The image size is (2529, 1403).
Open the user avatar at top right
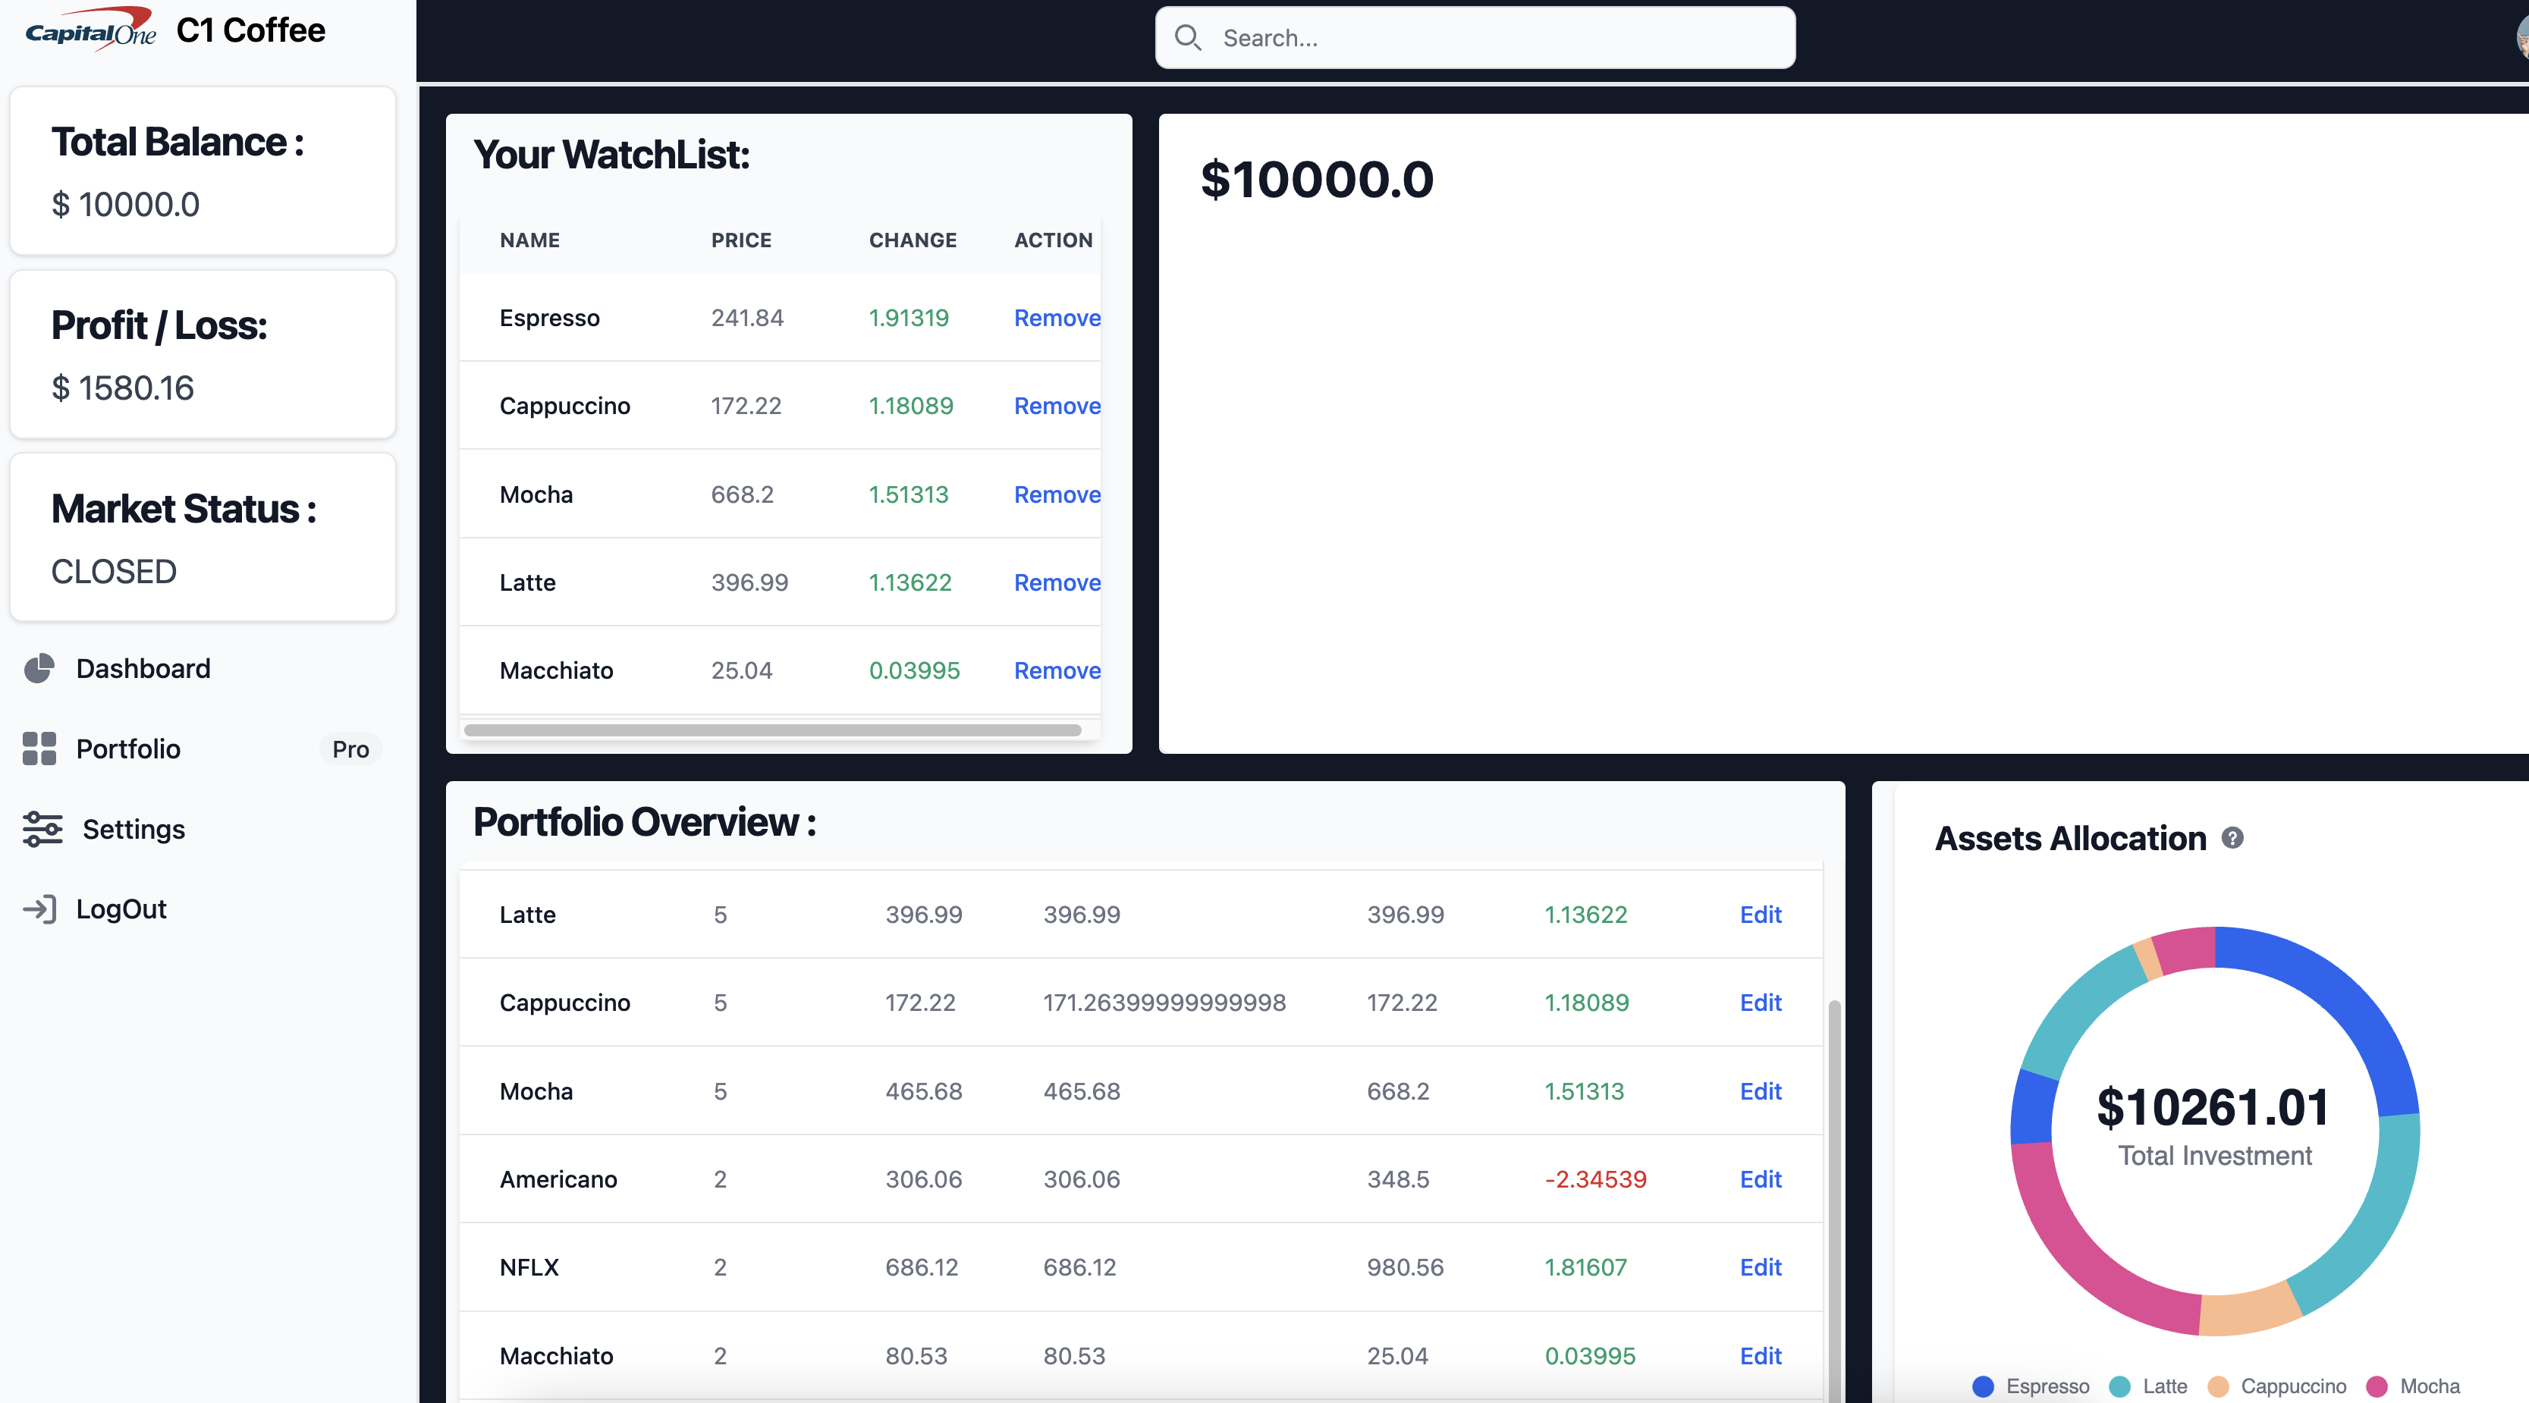2521,37
